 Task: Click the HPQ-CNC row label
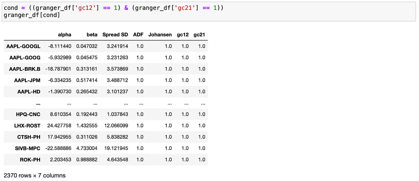click(x=28, y=114)
